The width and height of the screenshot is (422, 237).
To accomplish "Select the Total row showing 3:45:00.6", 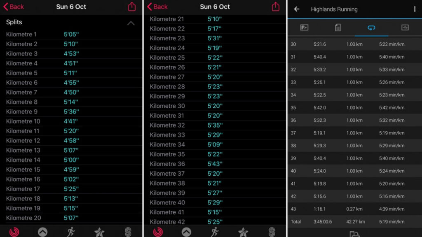I will click(x=354, y=221).
